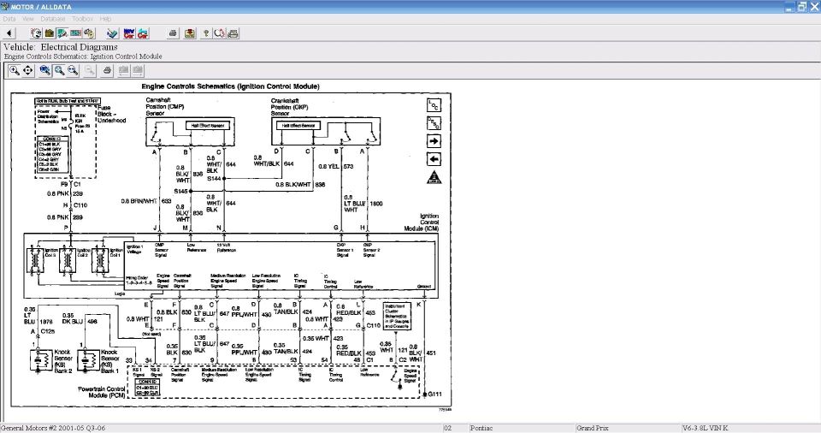The width and height of the screenshot is (821, 433).
Task: Click the gears icon in main toolbar
Action: pyautogui.click(x=89, y=33)
